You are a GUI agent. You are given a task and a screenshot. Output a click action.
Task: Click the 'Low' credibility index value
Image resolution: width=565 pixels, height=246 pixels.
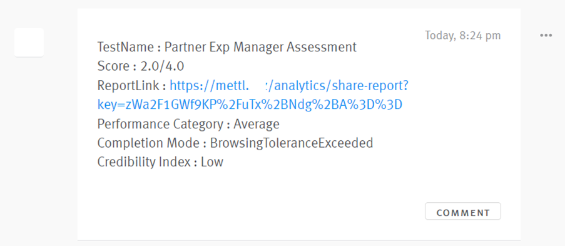(212, 162)
